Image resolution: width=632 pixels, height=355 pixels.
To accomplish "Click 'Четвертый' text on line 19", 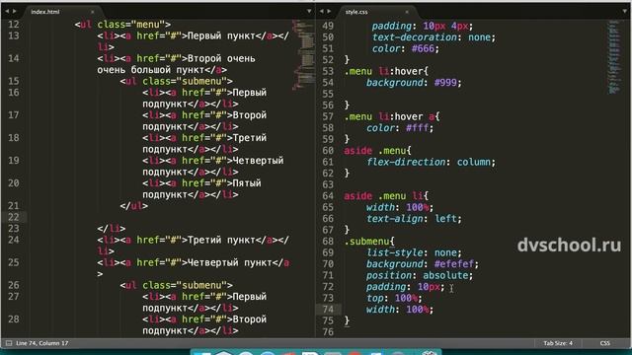I will click(258, 161).
